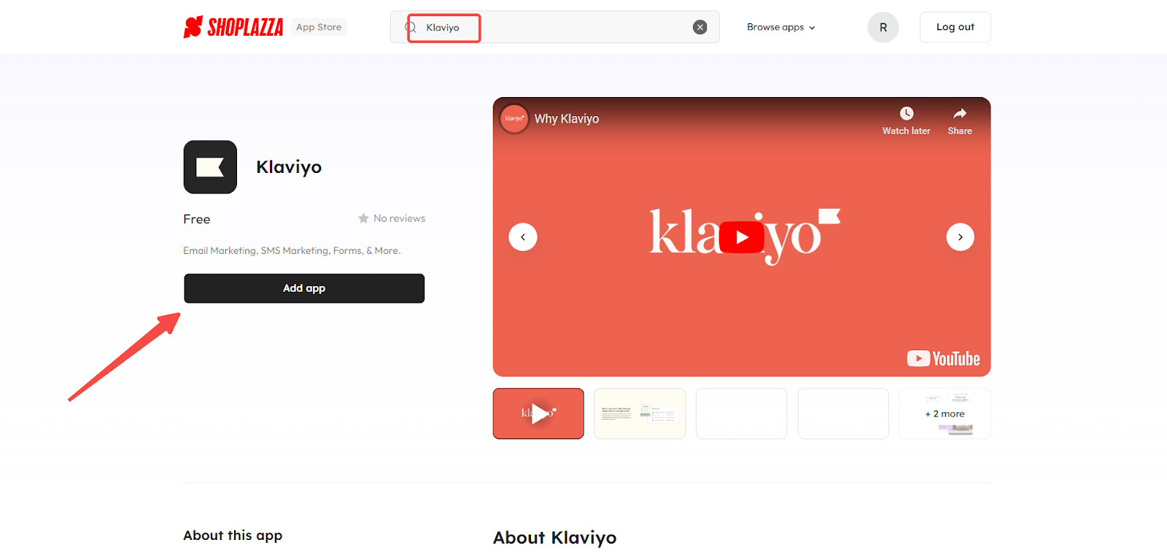1167x556 pixels.
Task: Click the Shoplazza logo
Action: tap(233, 27)
